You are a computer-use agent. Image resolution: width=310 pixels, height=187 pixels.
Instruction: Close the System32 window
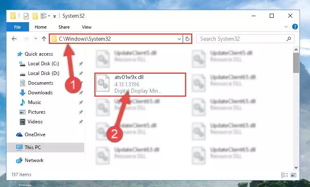point(290,16)
